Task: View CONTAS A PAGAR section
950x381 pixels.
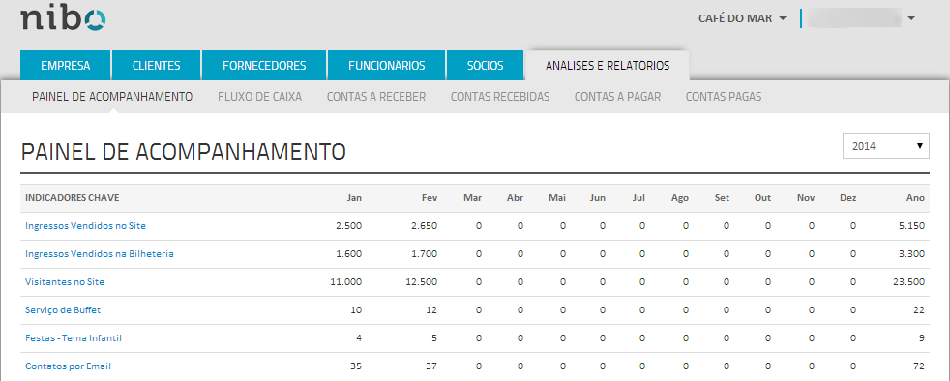Action: click(617, 97)
